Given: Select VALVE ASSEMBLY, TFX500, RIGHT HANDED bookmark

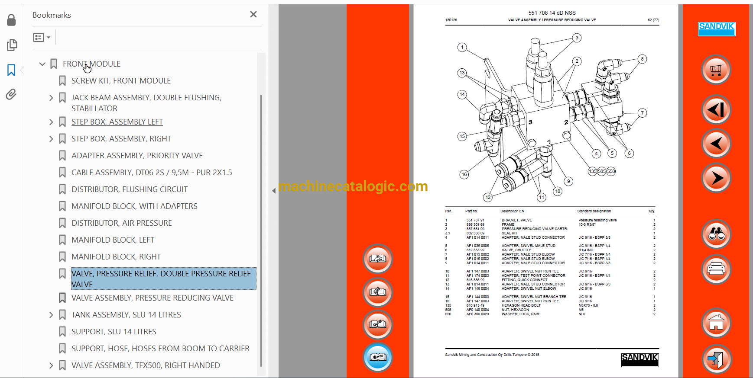Looking at the screenshot, I should 146,365.
